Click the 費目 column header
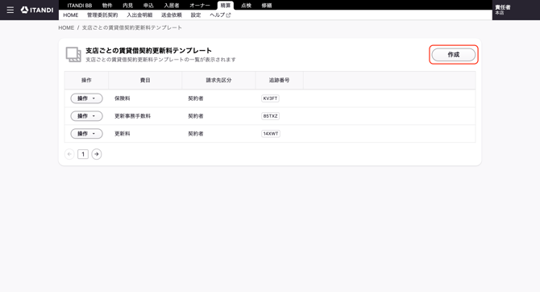Viewport: 540px width, 292px height. pyautogui.click(x=145, y=80)
